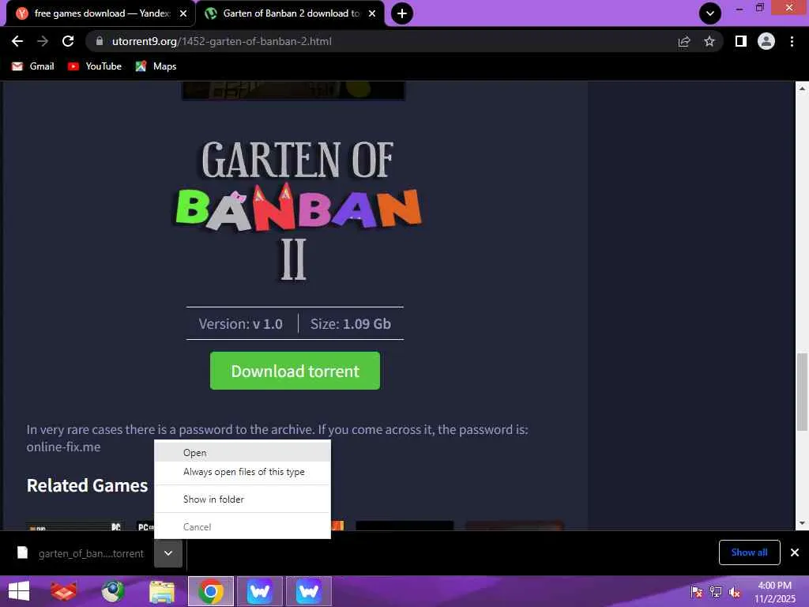Click the scroll down arrow
This screenshot has width=809, height=607.
(802, 523)
